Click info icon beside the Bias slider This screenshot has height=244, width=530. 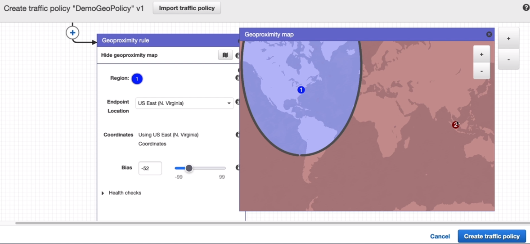tap(238, 168)
